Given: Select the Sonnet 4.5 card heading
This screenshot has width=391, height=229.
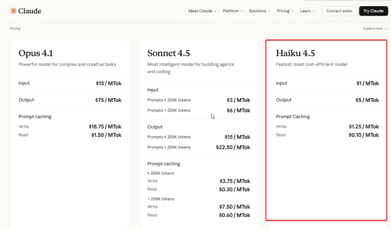Looking at the screenshot, I should tap(168, 53).
